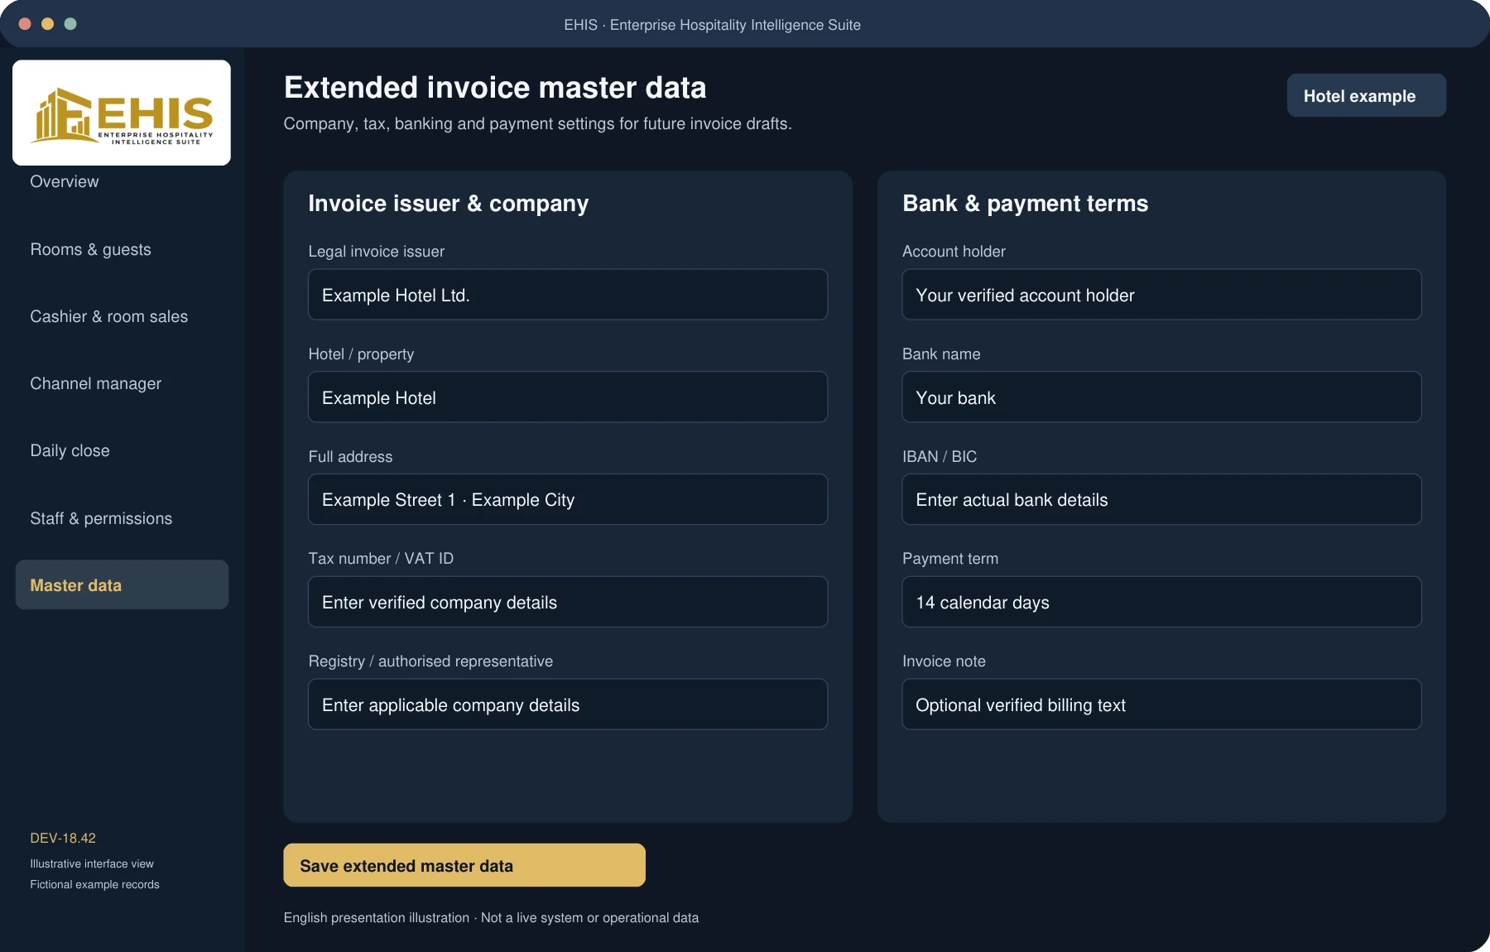Image resolution: width=1490 pixels, height=952 pixels.
Task: Click the green maximize window dot
Action: (x=70, y=24)
